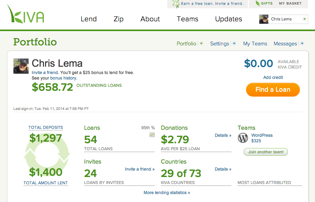Image resolution: width=315 pixels, height=202 pixels.
Task: Open the loans percentile chart icon
Action: tap(152, 135)
